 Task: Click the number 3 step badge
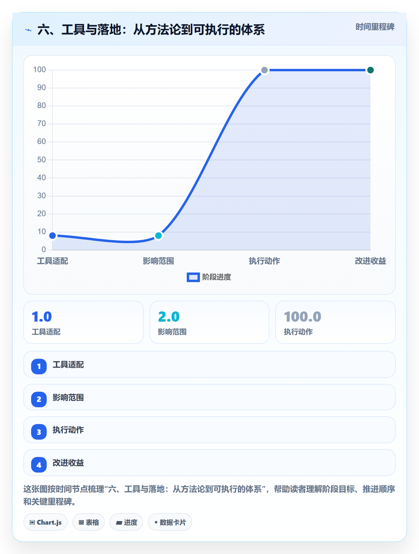click(x=39, y=432)
